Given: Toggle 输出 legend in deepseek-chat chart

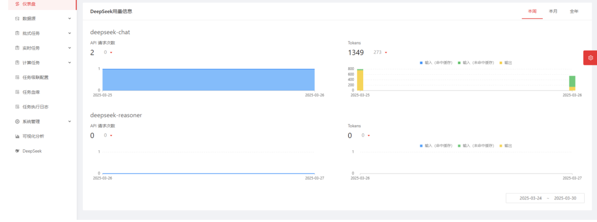Looking at the screenshot, I should pos(506,63).
